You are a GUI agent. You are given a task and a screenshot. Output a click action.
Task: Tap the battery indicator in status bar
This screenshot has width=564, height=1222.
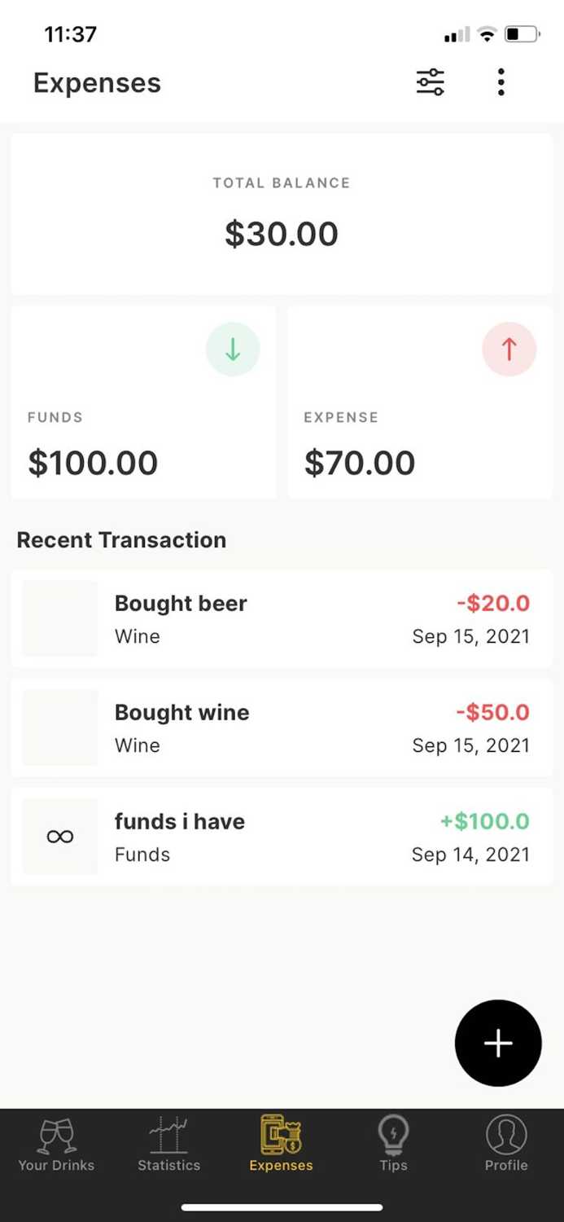coord(522,34)
